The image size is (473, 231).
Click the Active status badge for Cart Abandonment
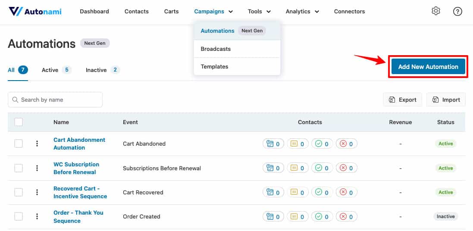(445, 144)
